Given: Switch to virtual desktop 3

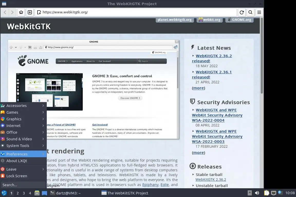Looking at the screenshot, I should pos(24,193).
